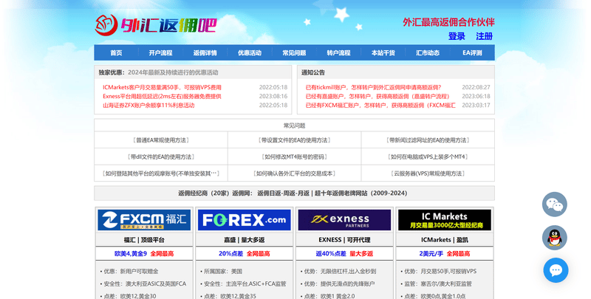Click 欧美4,黄金9 全网最高 rebate text
The image size is (591, 299).
[144, 254]
